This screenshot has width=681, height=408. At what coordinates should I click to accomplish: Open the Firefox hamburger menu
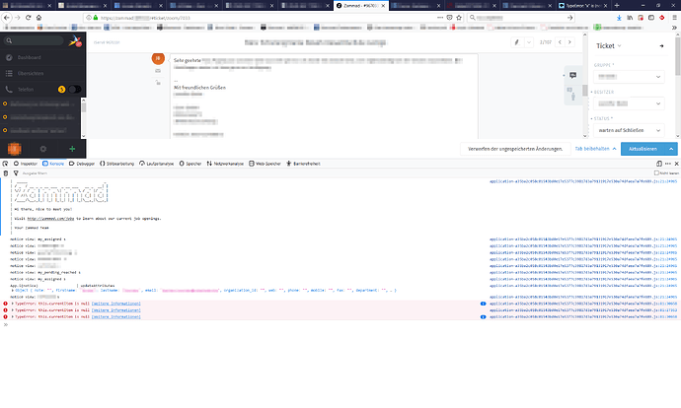(x=674, y=18)
